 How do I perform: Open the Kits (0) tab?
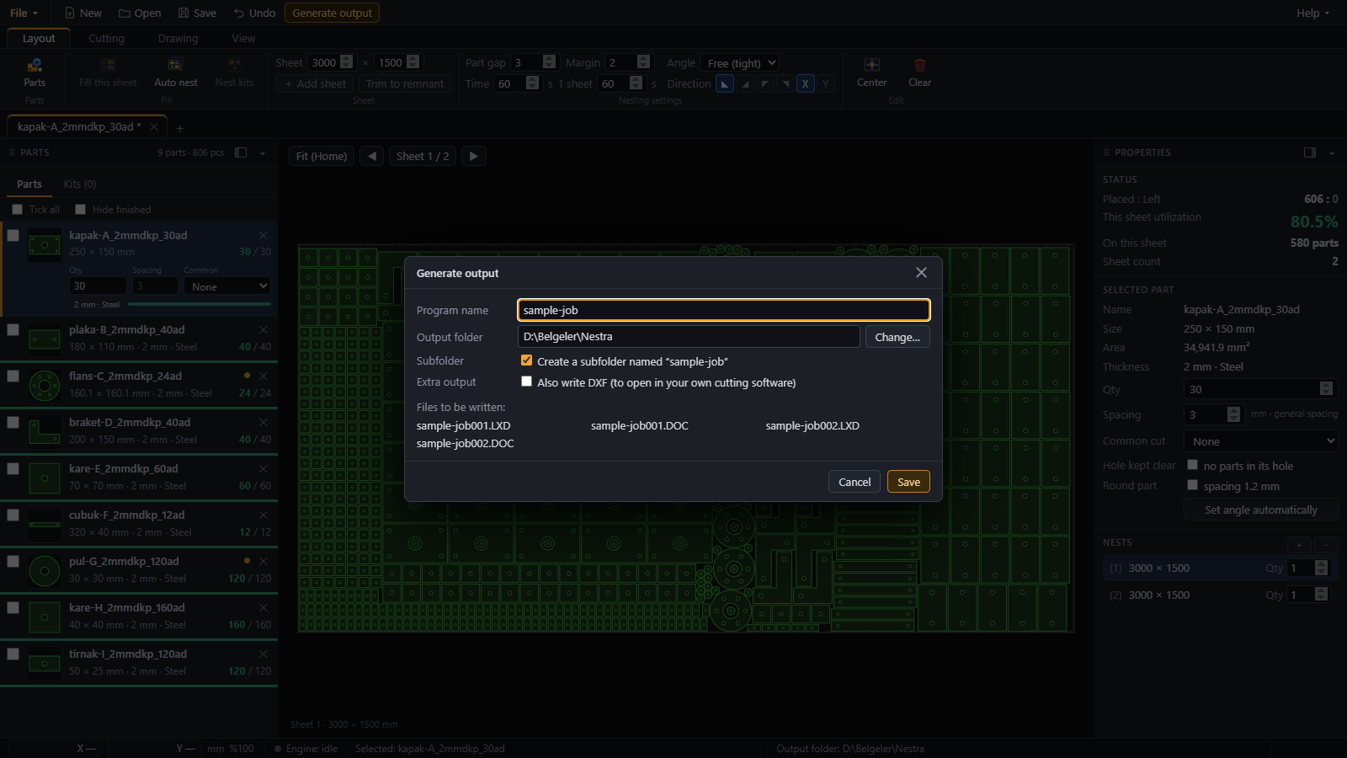[x=80, y=184]
